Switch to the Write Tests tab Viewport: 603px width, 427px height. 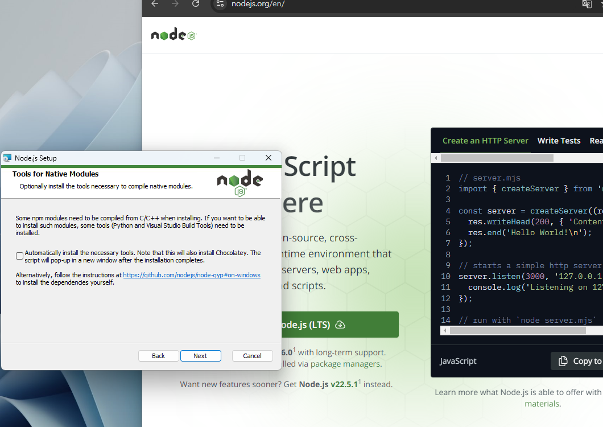[559, 141]
